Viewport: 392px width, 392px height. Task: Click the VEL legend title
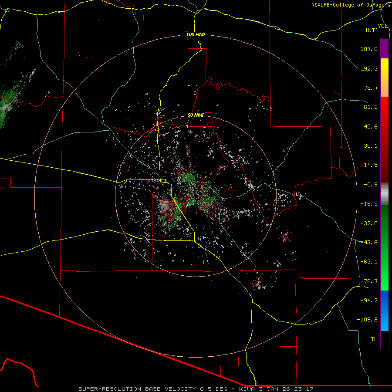pyautogui.click(x=383, y=26)
